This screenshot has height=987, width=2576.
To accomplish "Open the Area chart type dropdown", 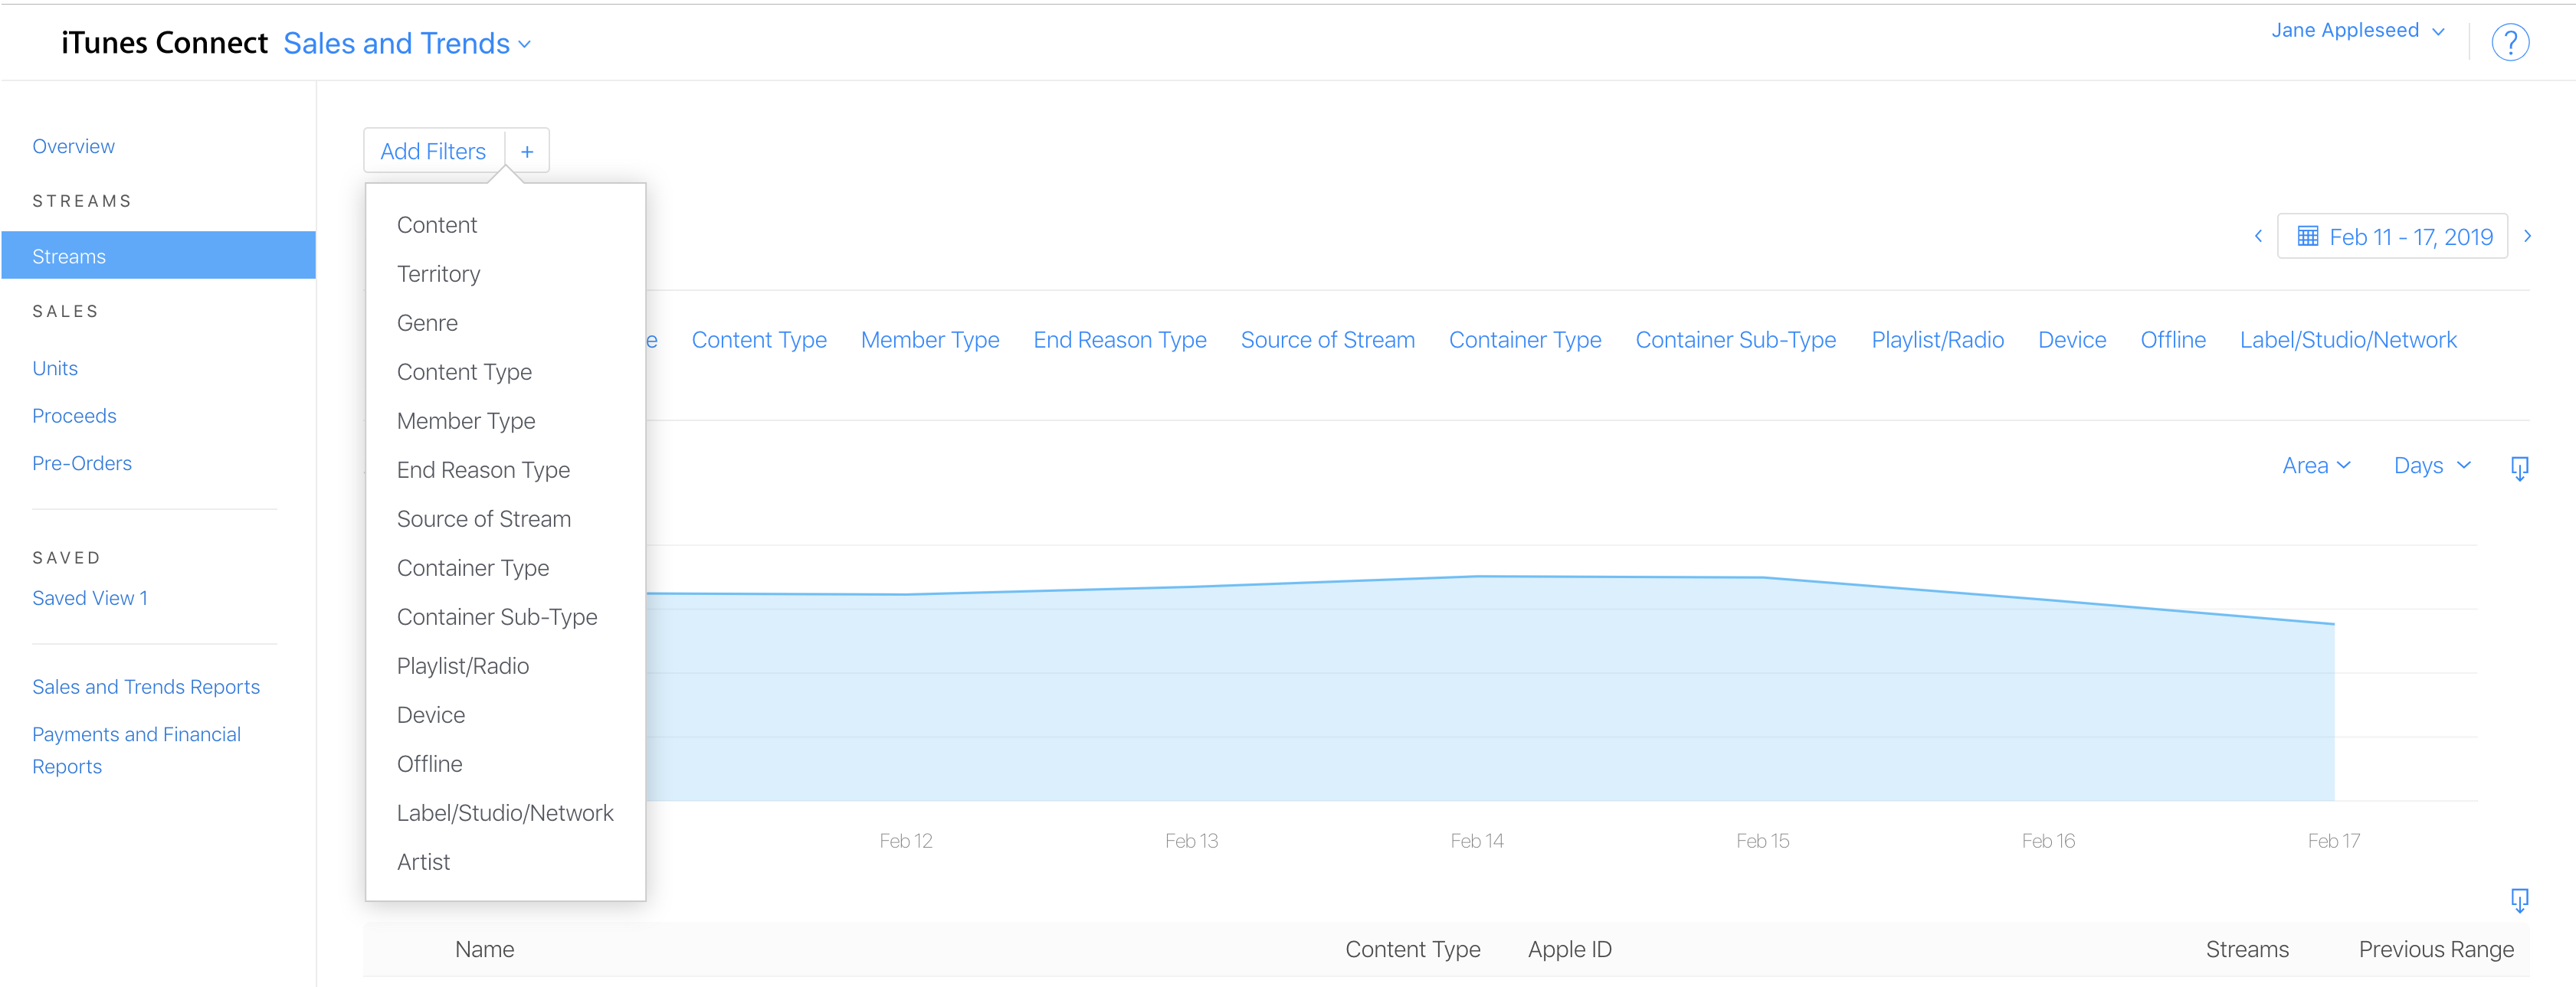I will (x=2315, y=466).
